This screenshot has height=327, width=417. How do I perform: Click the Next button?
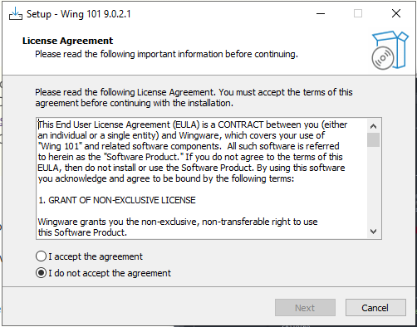pos(305,308)
